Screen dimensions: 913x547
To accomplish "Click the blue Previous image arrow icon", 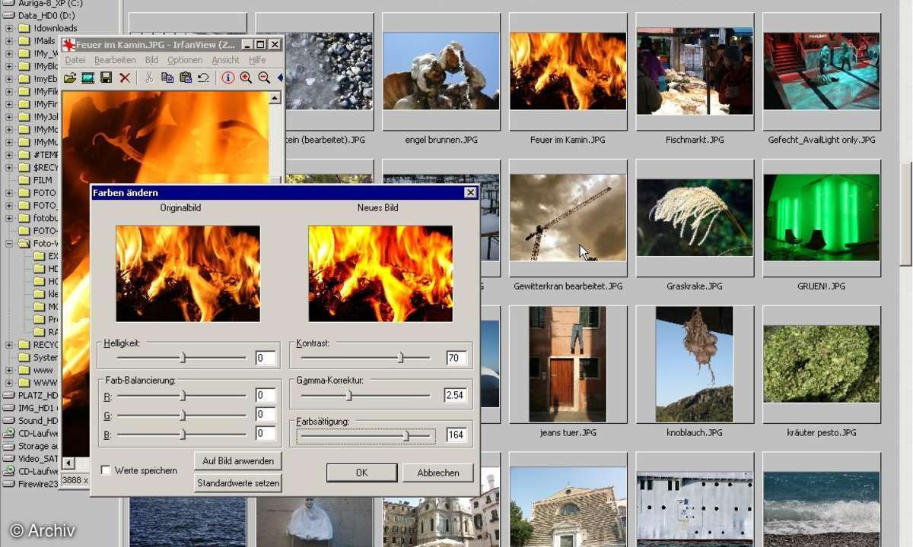I will (x=279, y=77).
